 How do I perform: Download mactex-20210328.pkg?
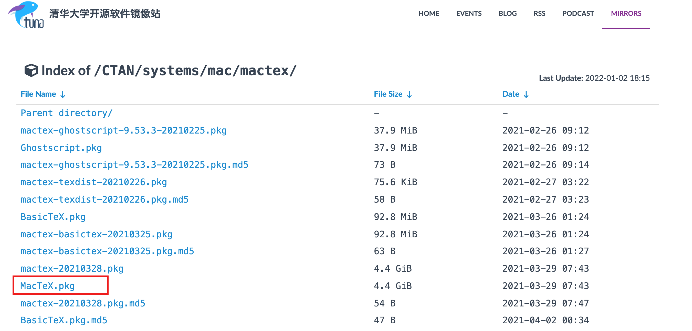72,269
